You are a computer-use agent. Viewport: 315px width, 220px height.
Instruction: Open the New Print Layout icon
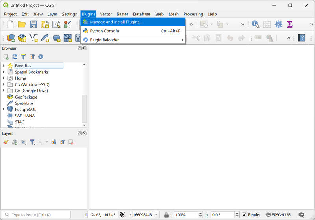[x=45, y=24]
